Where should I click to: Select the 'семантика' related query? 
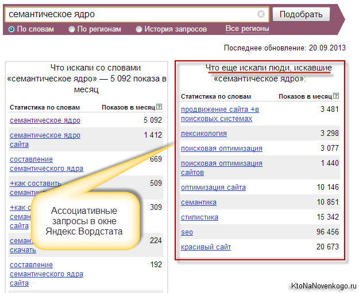click(x=199, y=202)
